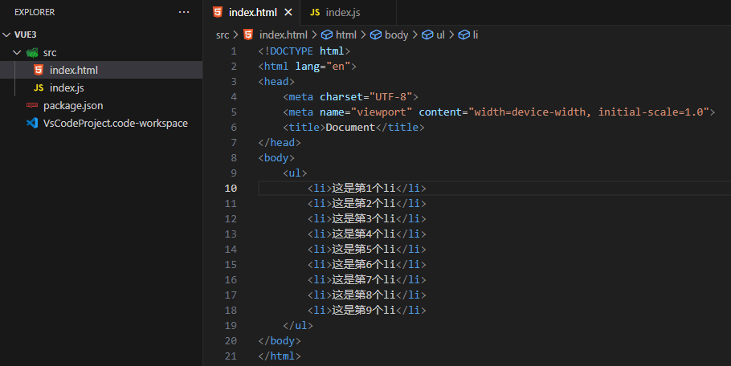Click the green src folder icon
731x366 pixels.
[32, 53]
